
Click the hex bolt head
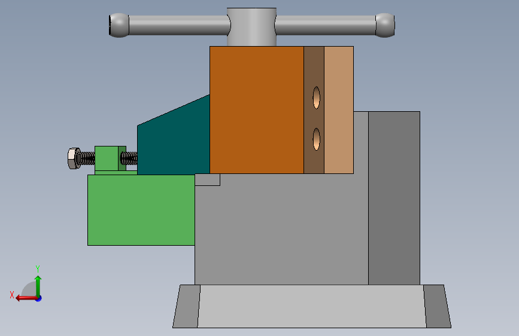[x=74, y=158]
